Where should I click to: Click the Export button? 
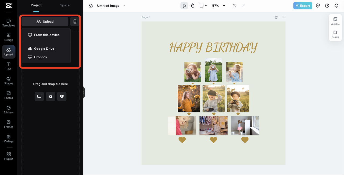[x=303, y=6]
